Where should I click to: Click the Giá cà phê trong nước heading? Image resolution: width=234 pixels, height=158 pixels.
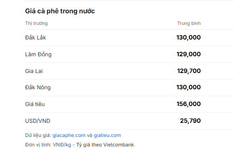pos(60,11)
